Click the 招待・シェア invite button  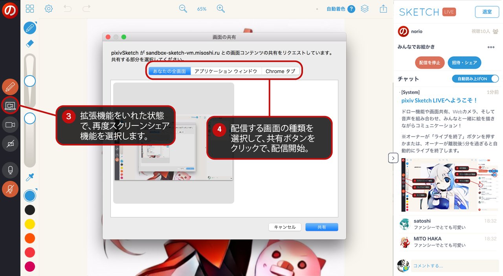coord(464,63)
